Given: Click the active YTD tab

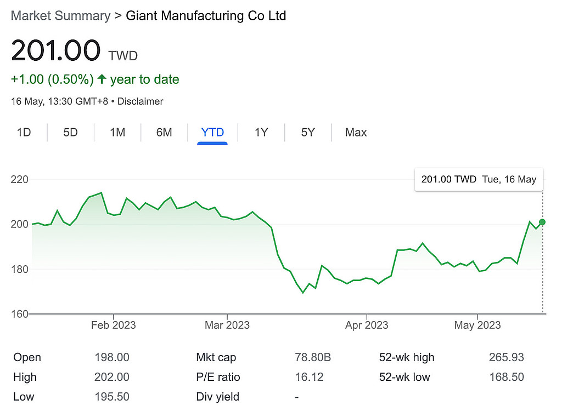Looking at the screenshot, I should [x=212, y=133].
